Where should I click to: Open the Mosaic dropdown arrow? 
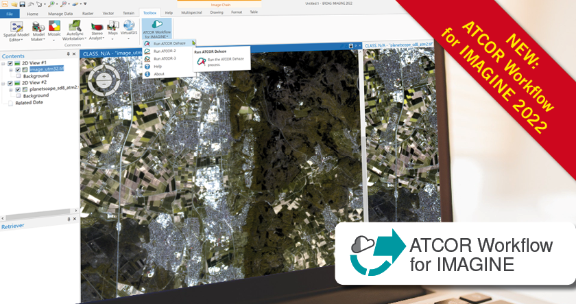pos(54,40)
